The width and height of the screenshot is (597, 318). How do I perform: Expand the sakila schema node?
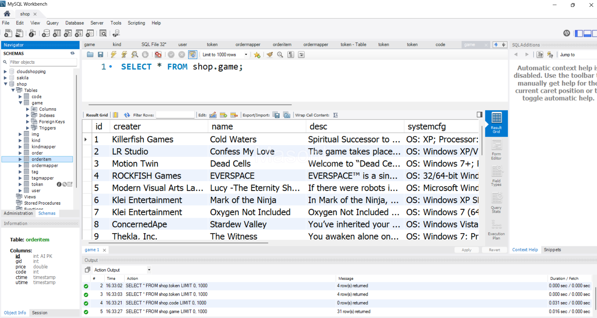[x=5, y=78]
